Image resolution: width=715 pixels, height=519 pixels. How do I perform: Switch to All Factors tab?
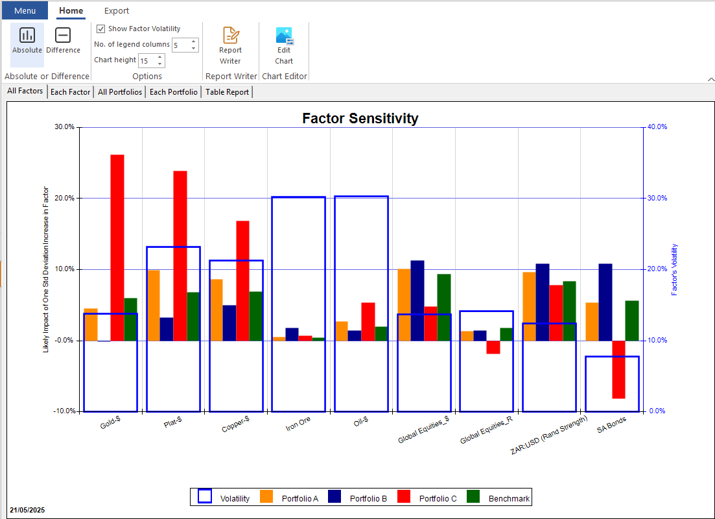coord(25,91)
